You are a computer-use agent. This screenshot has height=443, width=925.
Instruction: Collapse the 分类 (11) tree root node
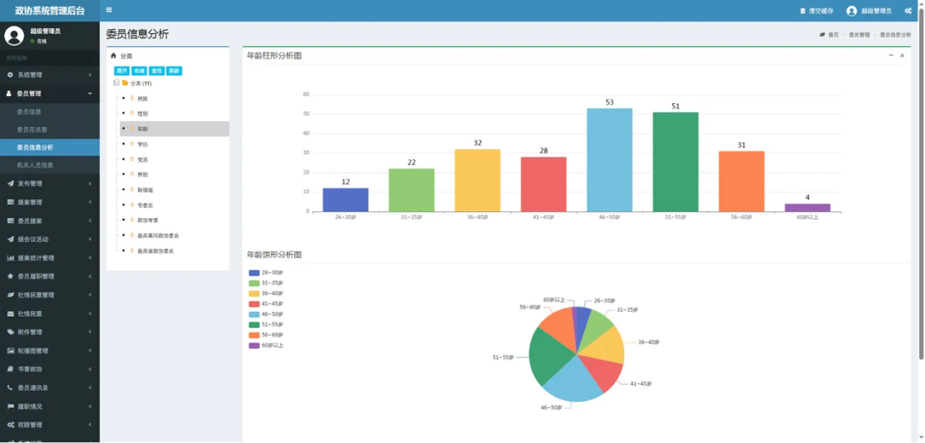116,83
